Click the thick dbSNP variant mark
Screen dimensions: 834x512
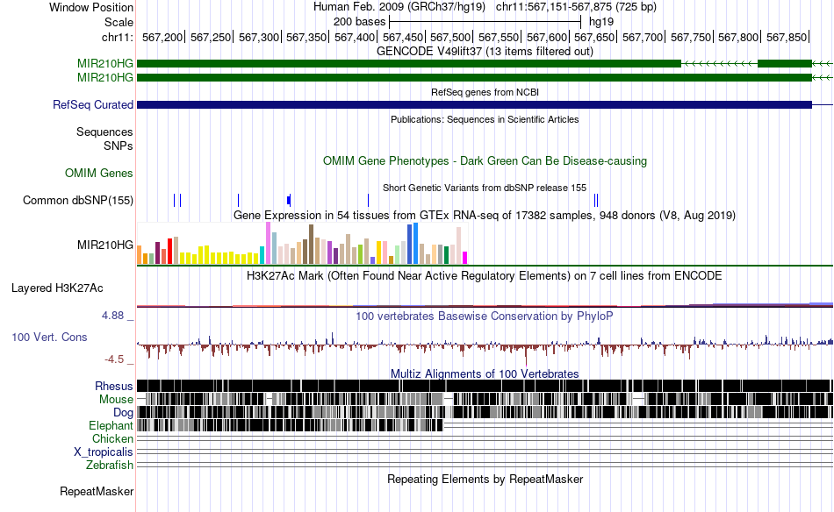click(289, 200)
